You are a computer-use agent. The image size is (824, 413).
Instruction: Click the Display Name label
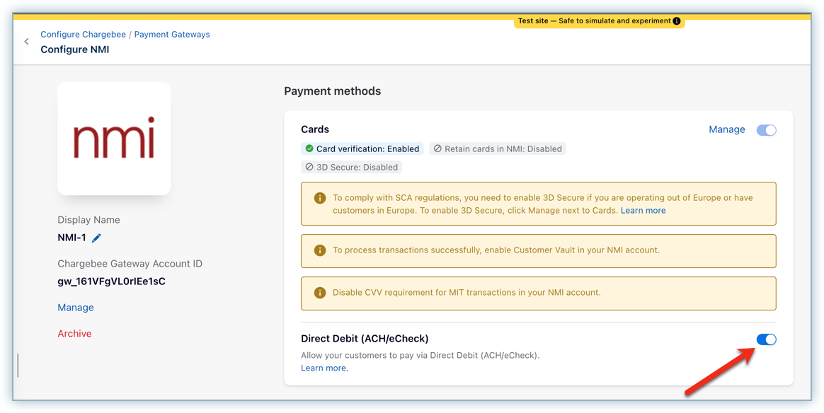coord(88,220)
